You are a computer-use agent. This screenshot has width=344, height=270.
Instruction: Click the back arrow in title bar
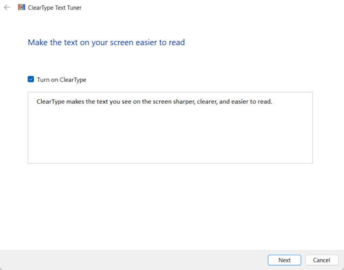(x=7, y=7)
